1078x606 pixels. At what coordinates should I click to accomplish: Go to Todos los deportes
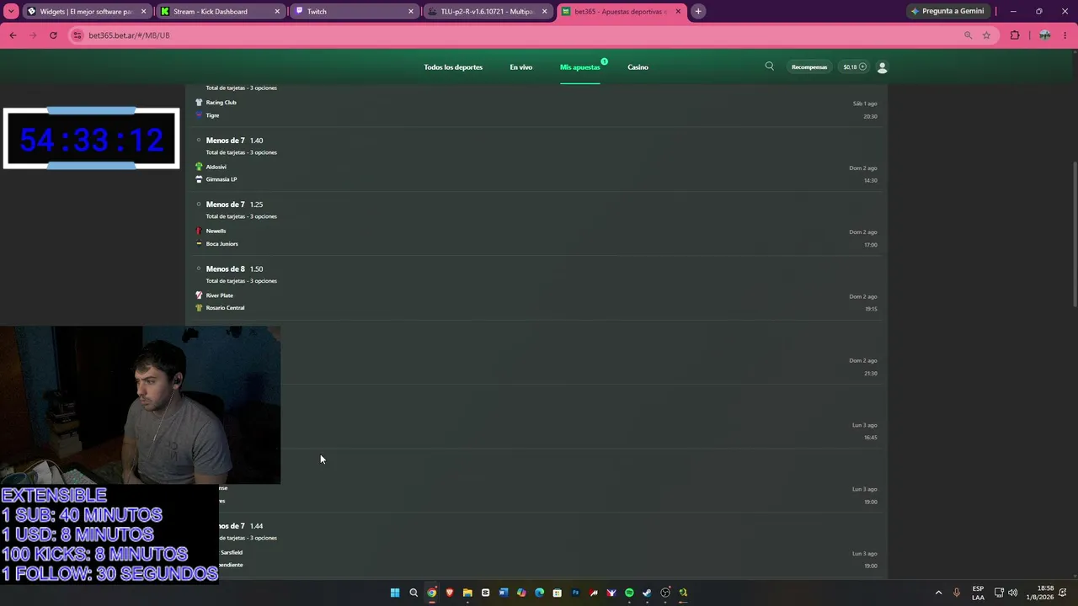(453, 67)
